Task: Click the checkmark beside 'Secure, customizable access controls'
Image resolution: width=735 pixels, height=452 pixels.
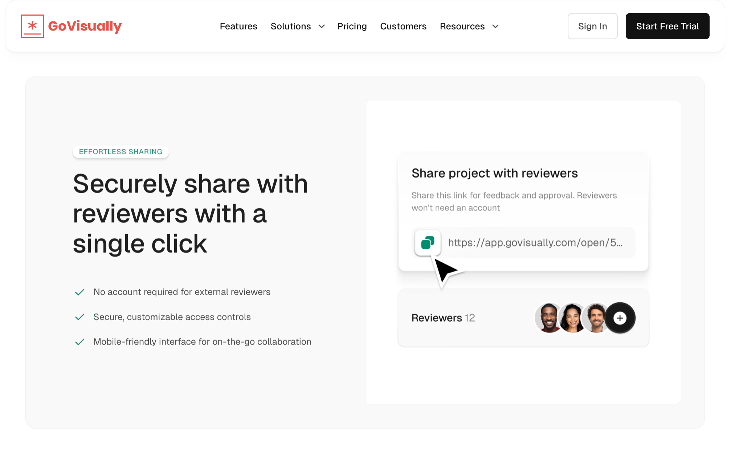Action: pyautogui.click(x=80, y=317)
